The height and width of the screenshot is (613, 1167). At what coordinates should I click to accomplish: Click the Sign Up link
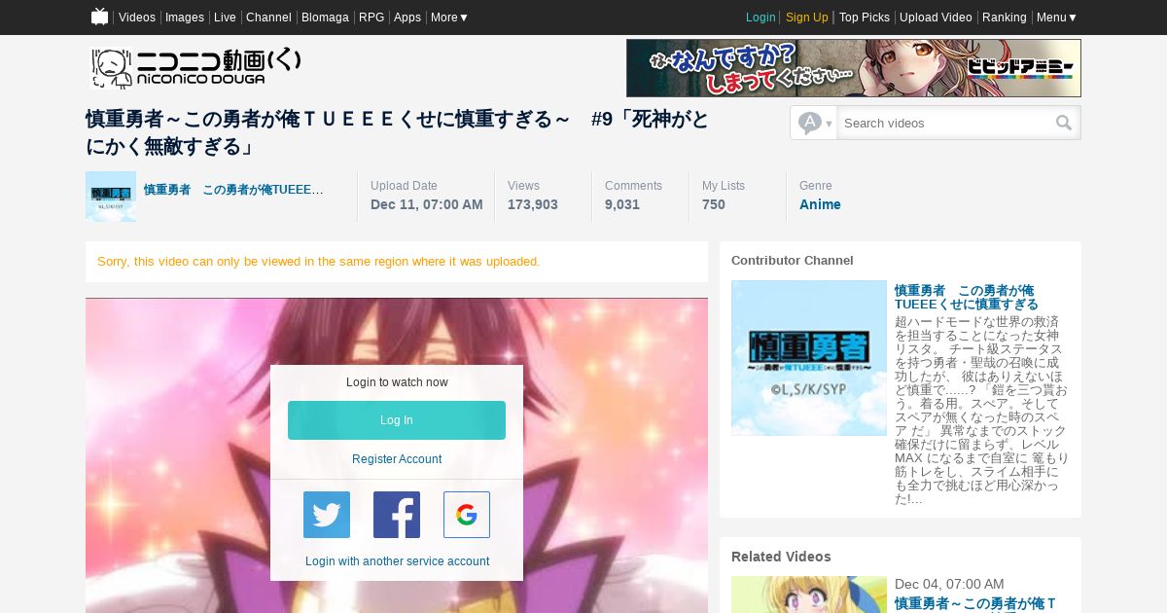pos(807,18)
